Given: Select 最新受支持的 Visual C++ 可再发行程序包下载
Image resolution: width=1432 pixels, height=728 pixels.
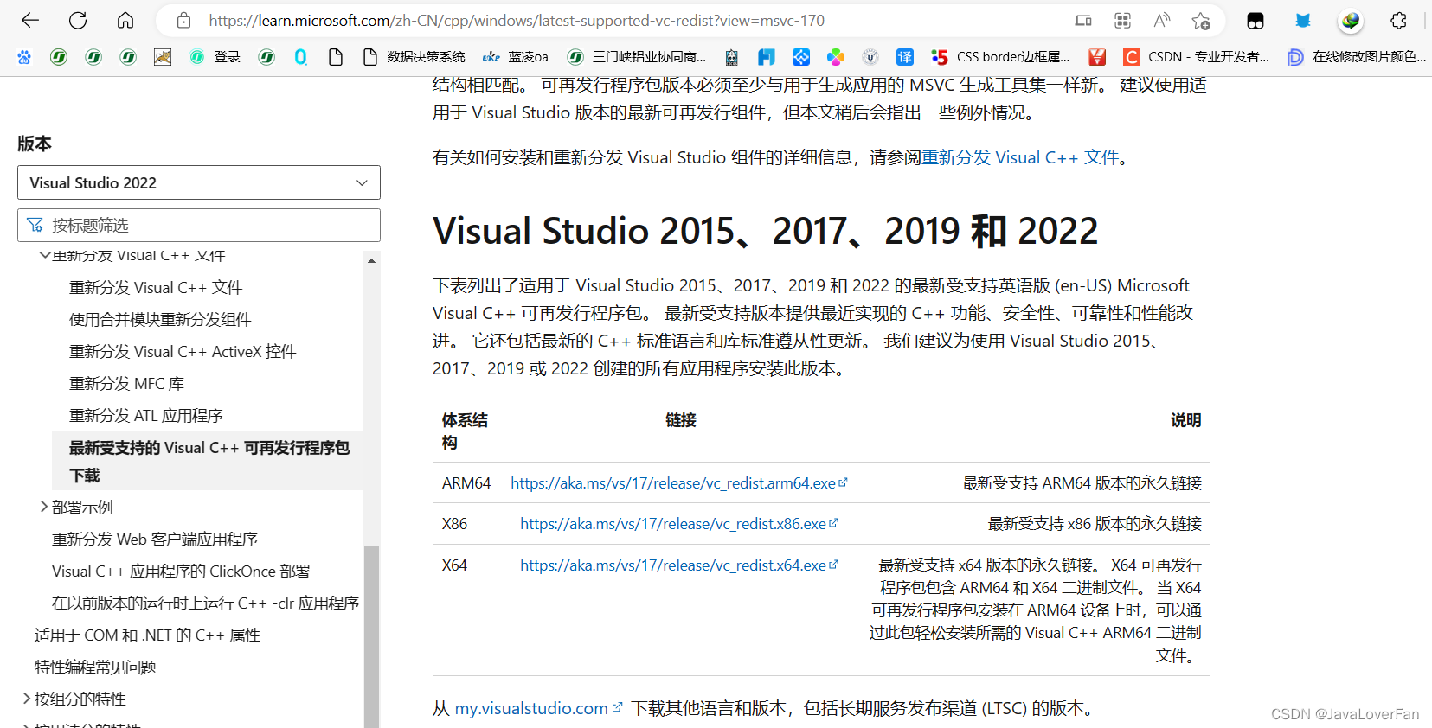Looking at the screenshot, I should (x=209, y=461).
